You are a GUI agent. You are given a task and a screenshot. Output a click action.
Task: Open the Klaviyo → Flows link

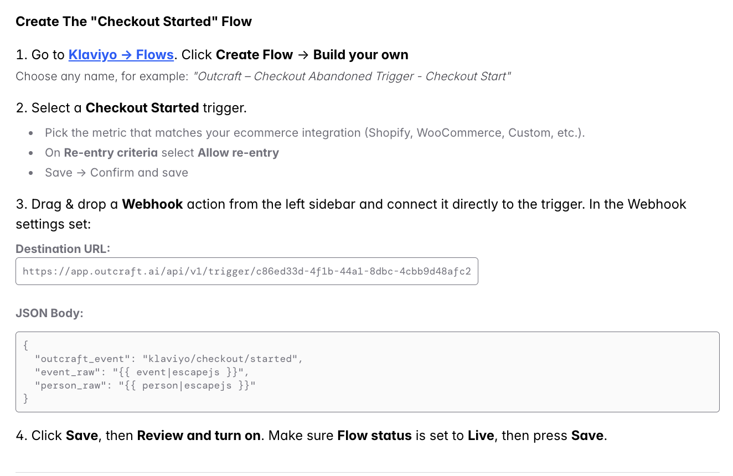(121, 55)
